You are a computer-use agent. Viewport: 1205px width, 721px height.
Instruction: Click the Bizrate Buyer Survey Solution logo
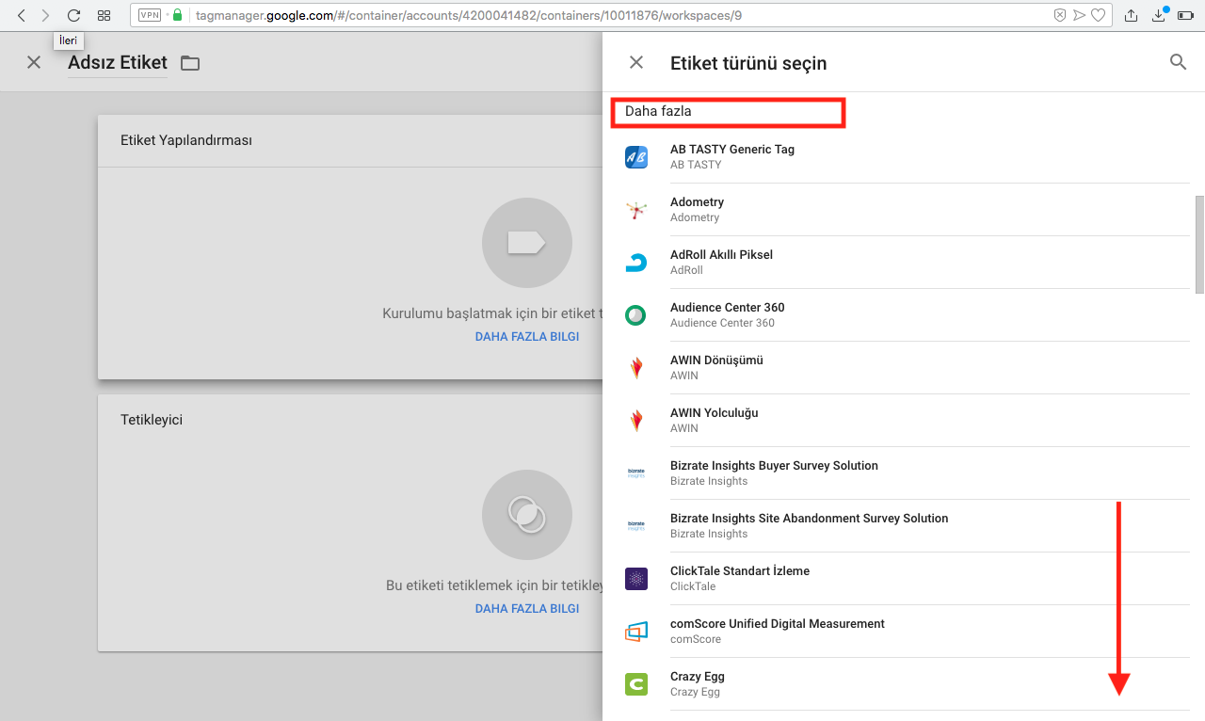tap(636, 473)
